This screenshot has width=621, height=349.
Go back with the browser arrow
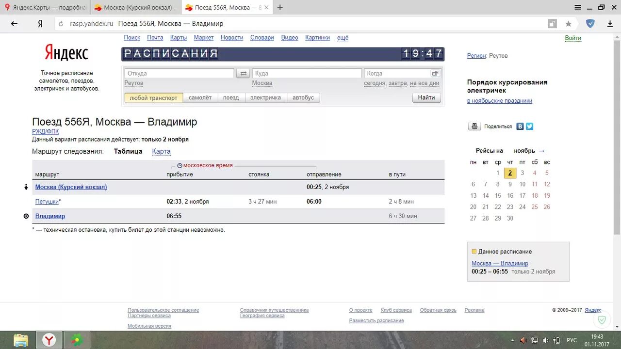(x=14, y=24)
